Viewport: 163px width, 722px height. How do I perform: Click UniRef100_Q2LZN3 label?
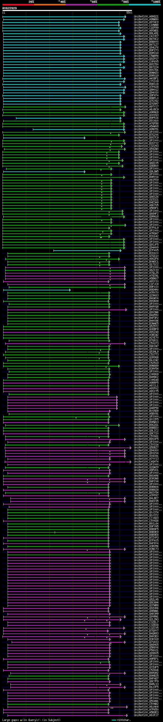146,620
